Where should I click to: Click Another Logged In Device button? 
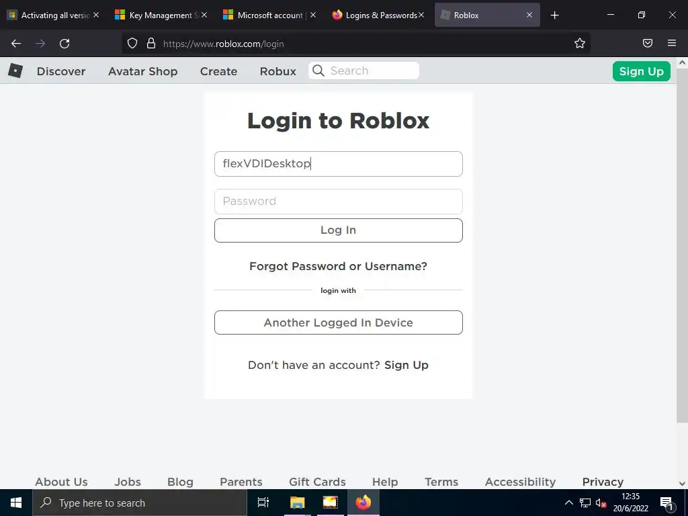[339, 322]
